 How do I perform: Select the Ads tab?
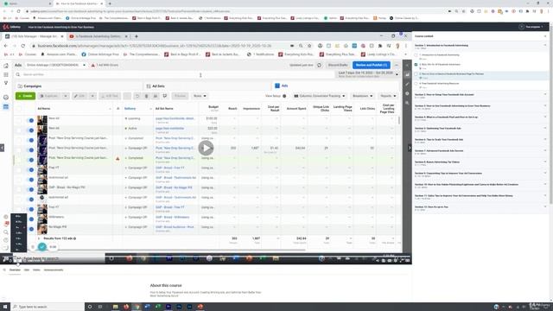coord(335,86)
